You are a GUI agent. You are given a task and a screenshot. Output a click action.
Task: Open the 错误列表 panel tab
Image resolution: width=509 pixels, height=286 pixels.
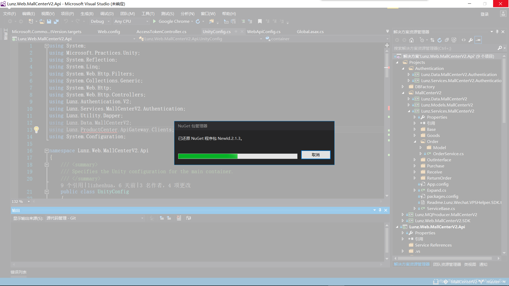click(19, 272)
